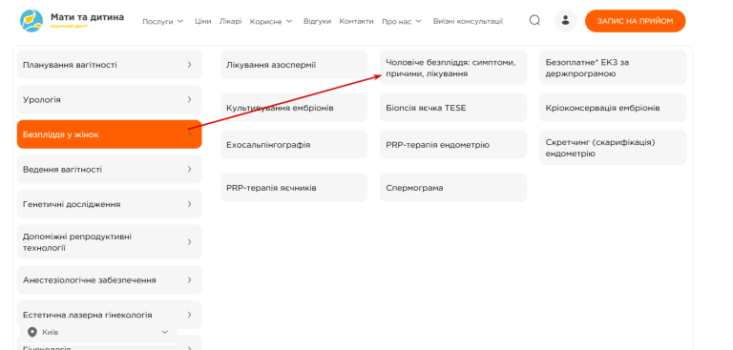Screen dimensions: 733x350
Task: Expand the Про нас dropdown menu
Action: [402, 22]
